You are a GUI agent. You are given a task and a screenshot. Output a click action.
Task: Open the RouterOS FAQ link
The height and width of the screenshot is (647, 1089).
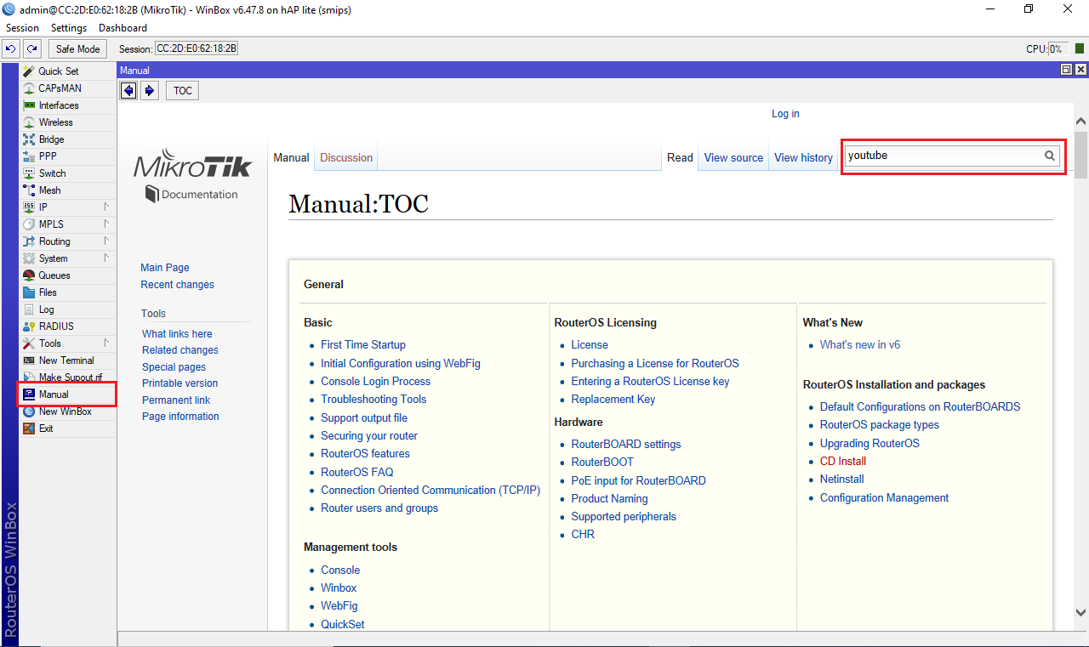click(357, 473)
